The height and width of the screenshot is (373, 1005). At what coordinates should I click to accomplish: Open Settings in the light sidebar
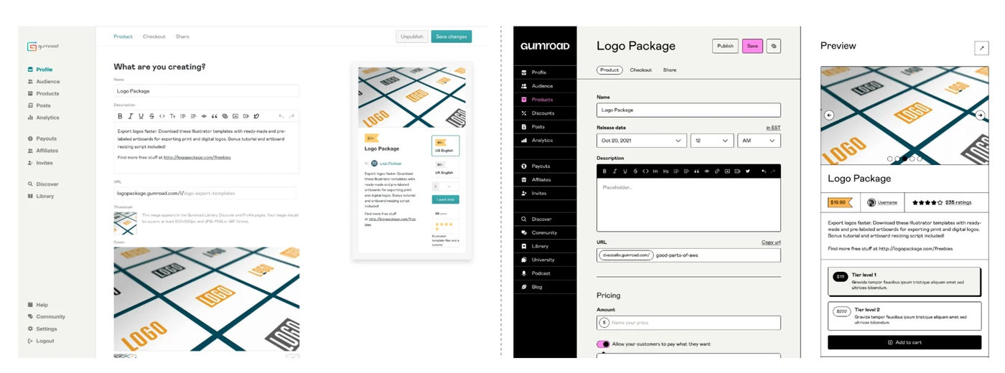click(x=42, y=329)
